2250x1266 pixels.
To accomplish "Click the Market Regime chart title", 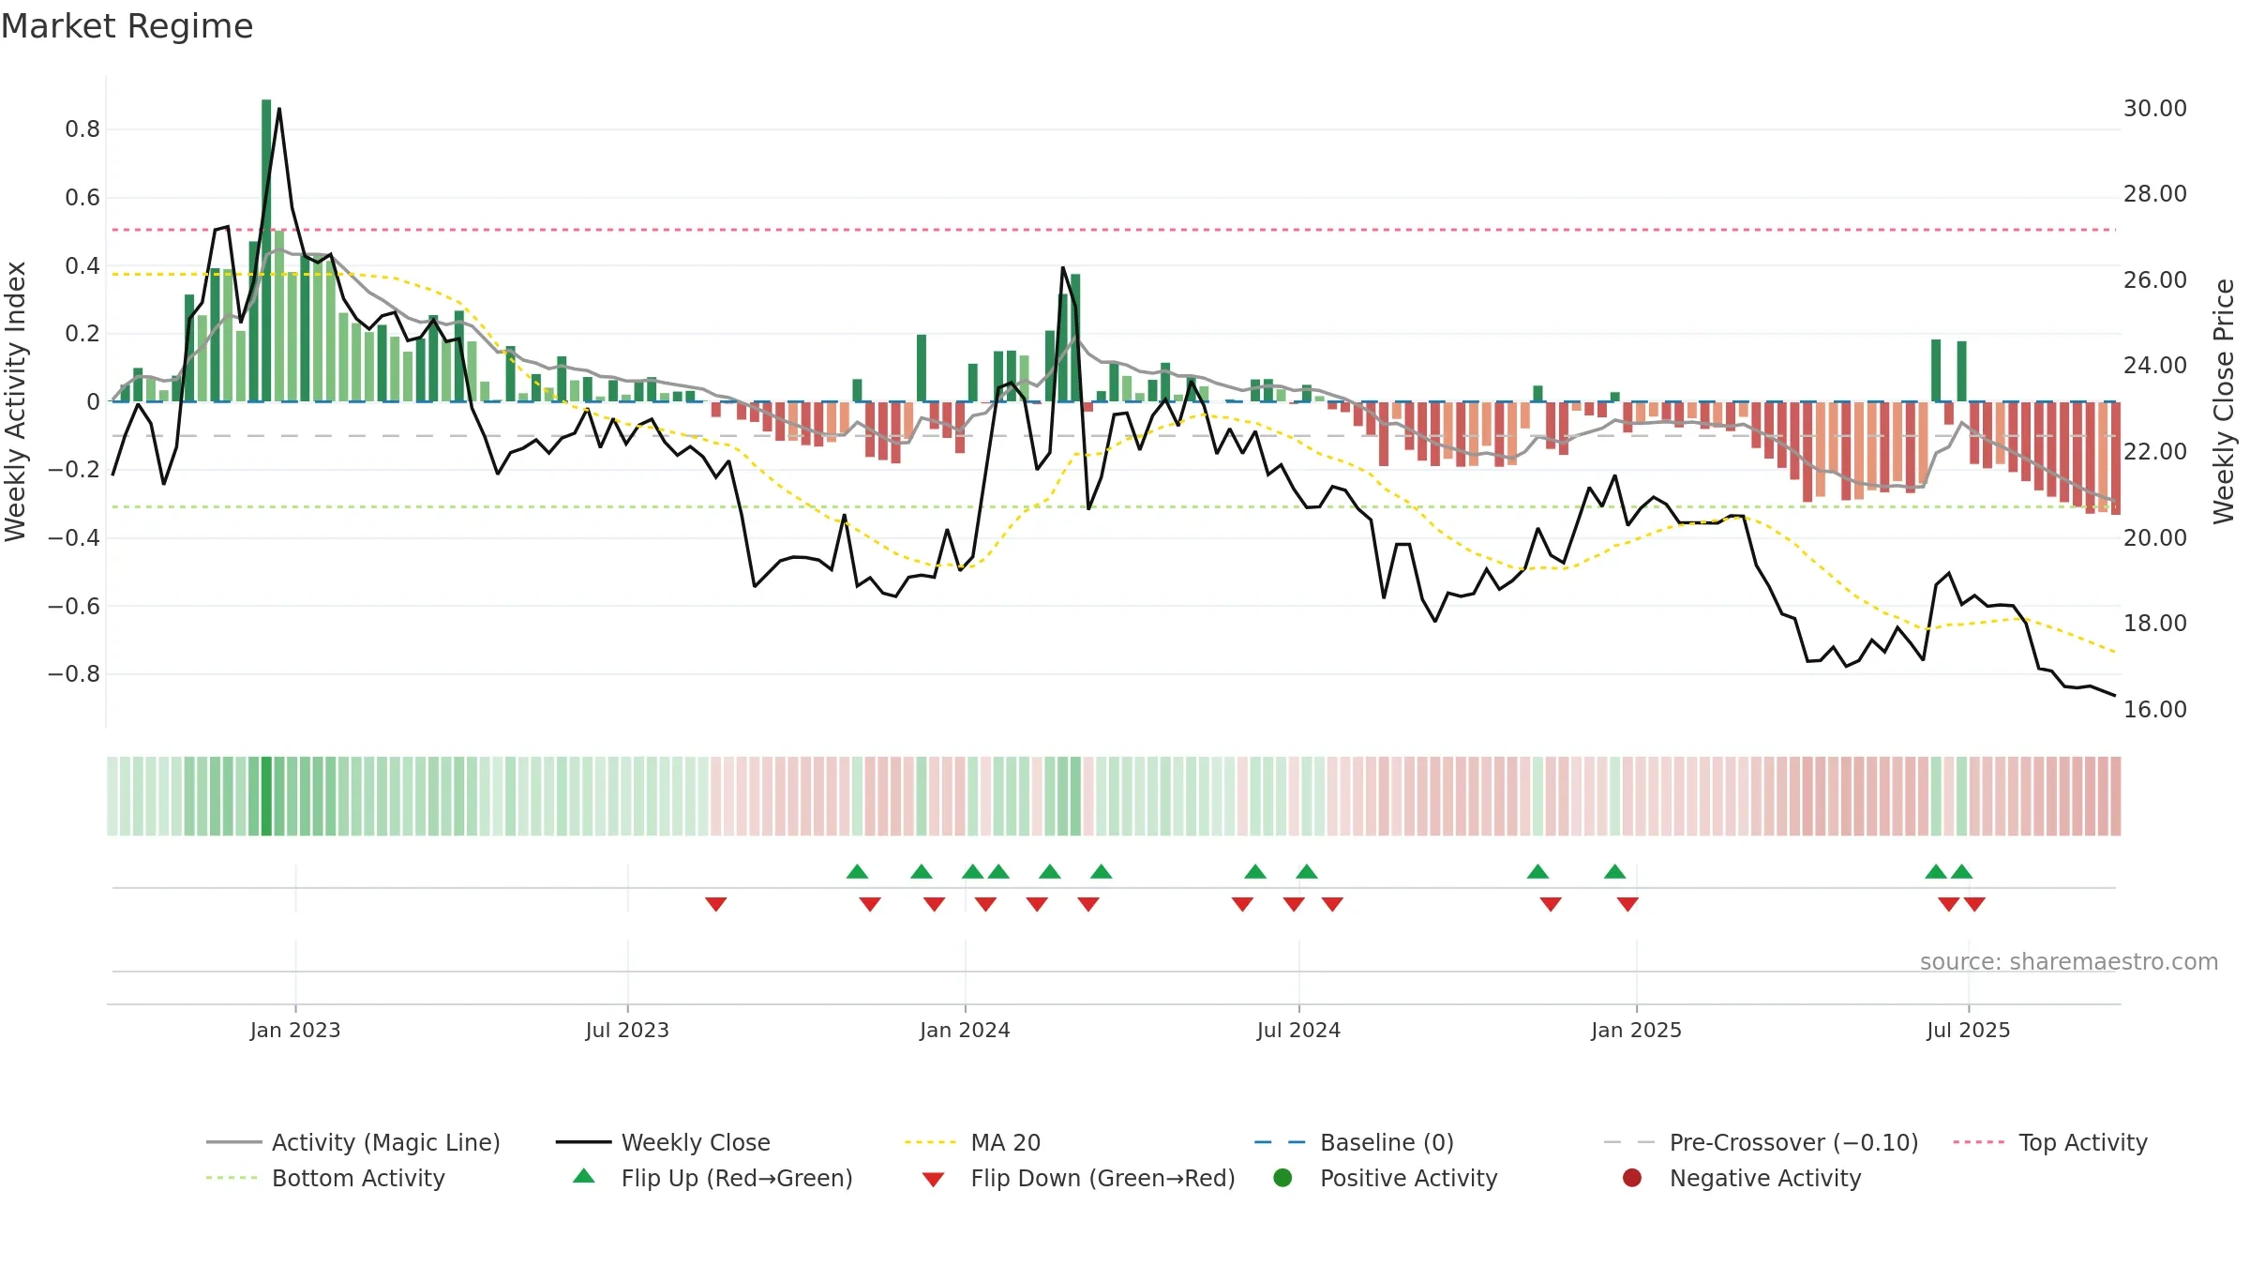I will [127, 26].
